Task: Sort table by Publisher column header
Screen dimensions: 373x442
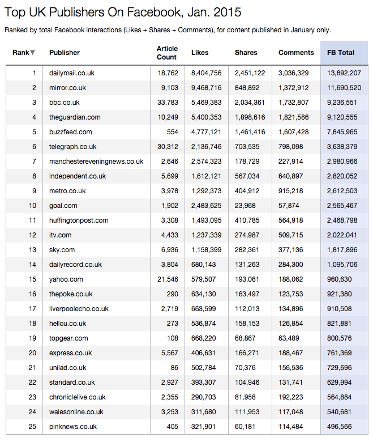Action: tap(65, 53)
